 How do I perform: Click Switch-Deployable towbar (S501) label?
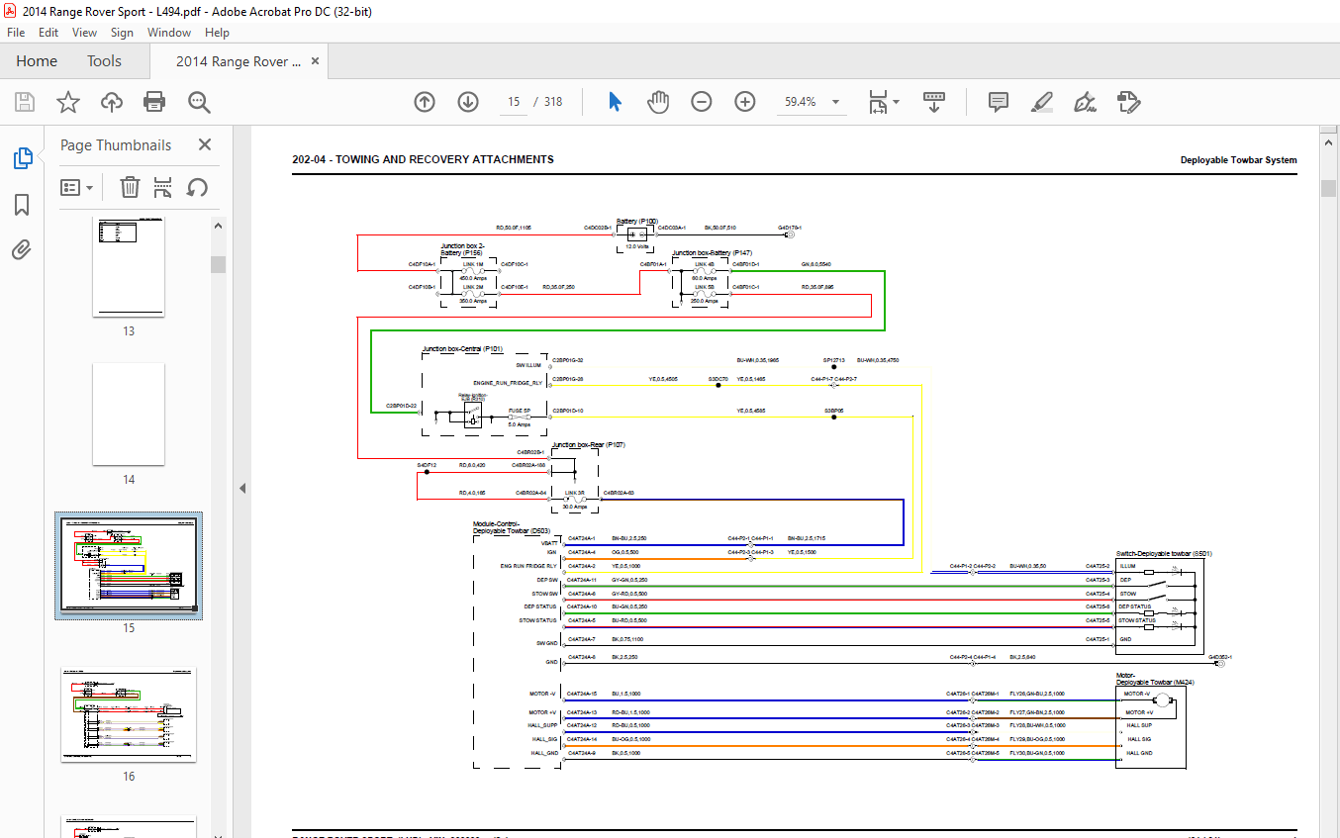tap(1164, 554)
